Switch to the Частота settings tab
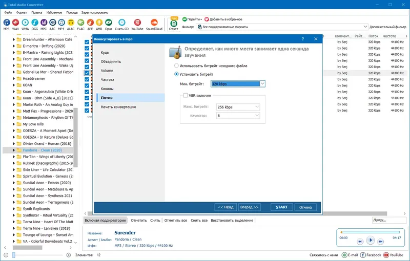410x261 pixels. [x=108, y=80]
